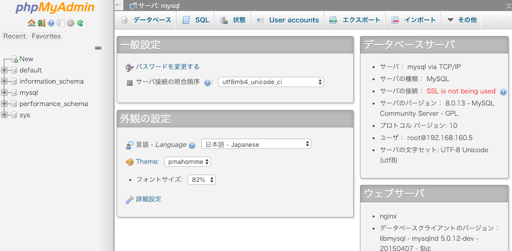This screenshot has height=251, width=512.
Task: Click the nginx web server entry
Action: pyautogui.click(x=388, y=216)
